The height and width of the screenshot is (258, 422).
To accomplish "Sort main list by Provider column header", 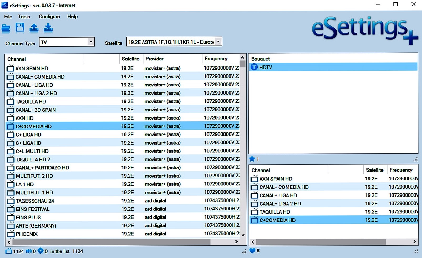I will pos(172,59).
